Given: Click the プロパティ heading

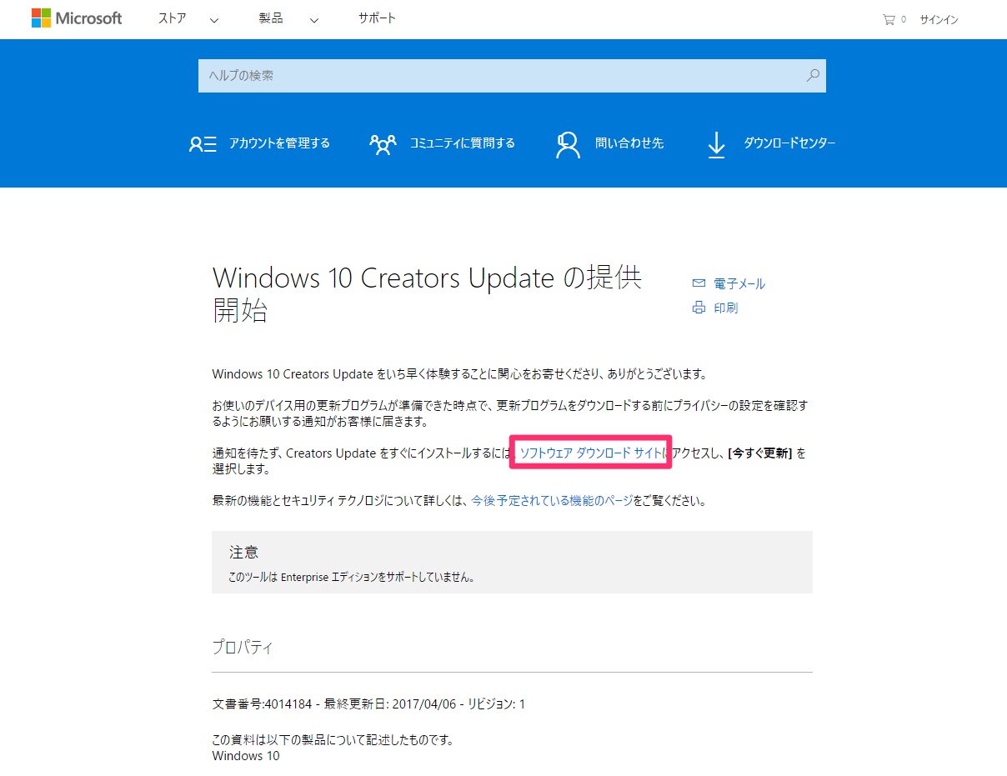Looking at the screenshot, I should [x=243, y=647].
